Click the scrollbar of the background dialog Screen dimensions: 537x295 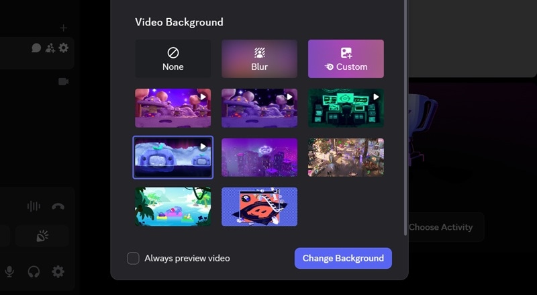[405, 117]
